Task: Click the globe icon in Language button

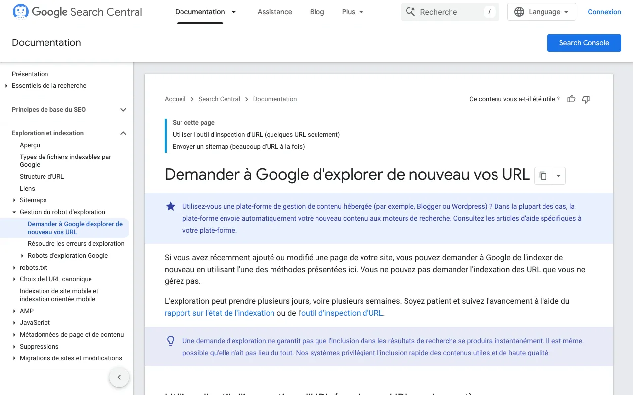Action: click(519, 12)
